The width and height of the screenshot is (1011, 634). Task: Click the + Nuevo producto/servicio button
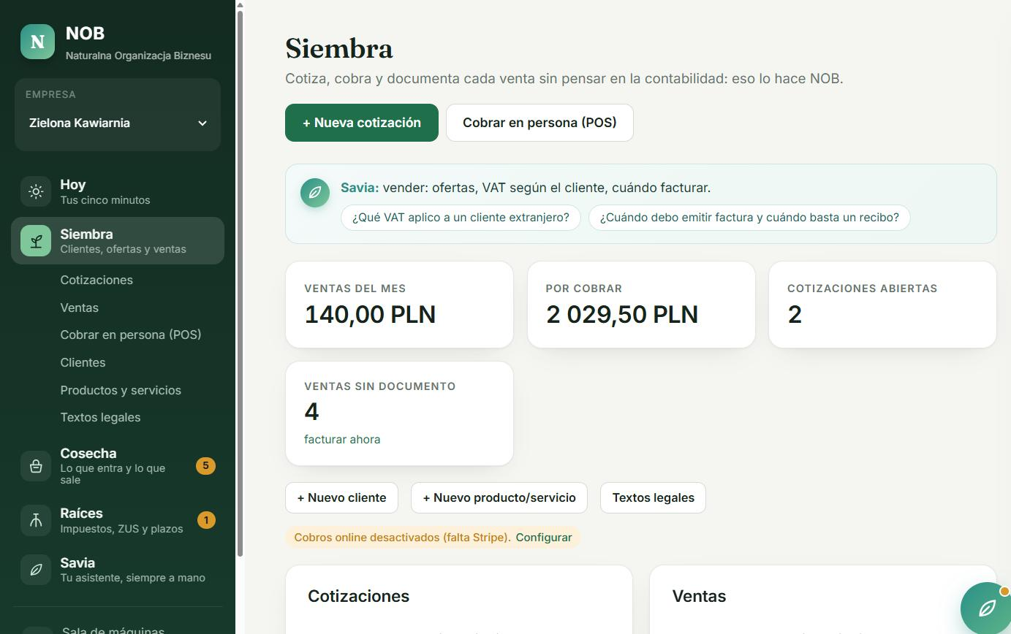tap(499, 498)
